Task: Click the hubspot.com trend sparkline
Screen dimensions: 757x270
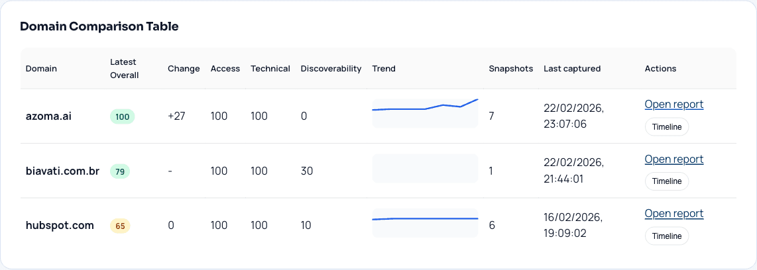Action: (425, 222)
